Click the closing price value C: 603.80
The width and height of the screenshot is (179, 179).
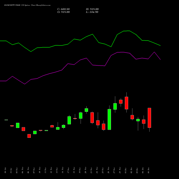(x=63, y=9)
